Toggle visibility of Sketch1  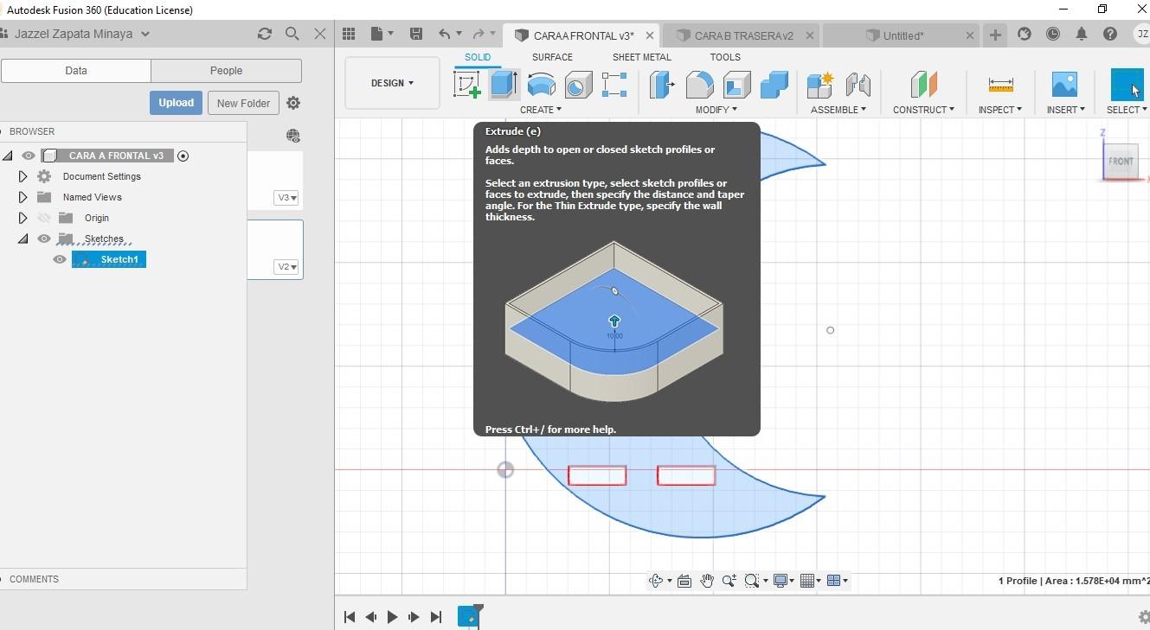(60, 259)
